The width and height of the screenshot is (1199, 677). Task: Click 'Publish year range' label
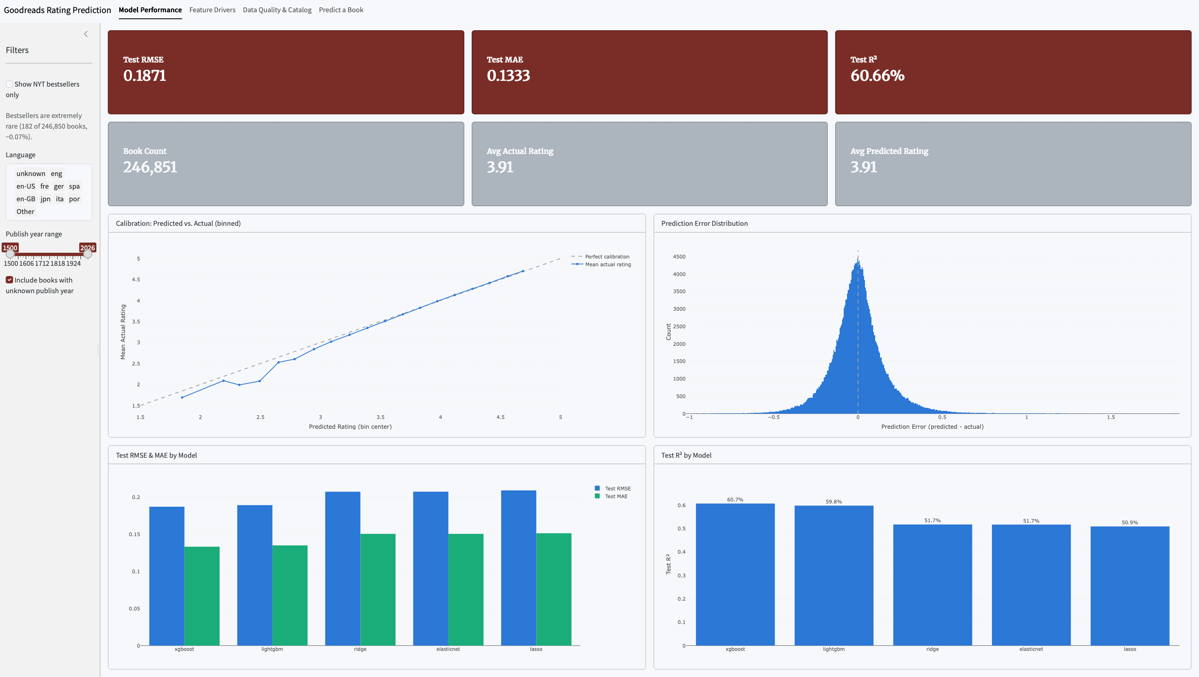[x=33, y=234]
